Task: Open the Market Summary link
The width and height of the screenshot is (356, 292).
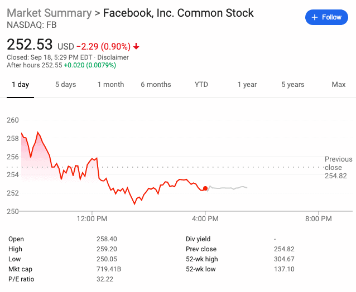Action: click(49, 13)
